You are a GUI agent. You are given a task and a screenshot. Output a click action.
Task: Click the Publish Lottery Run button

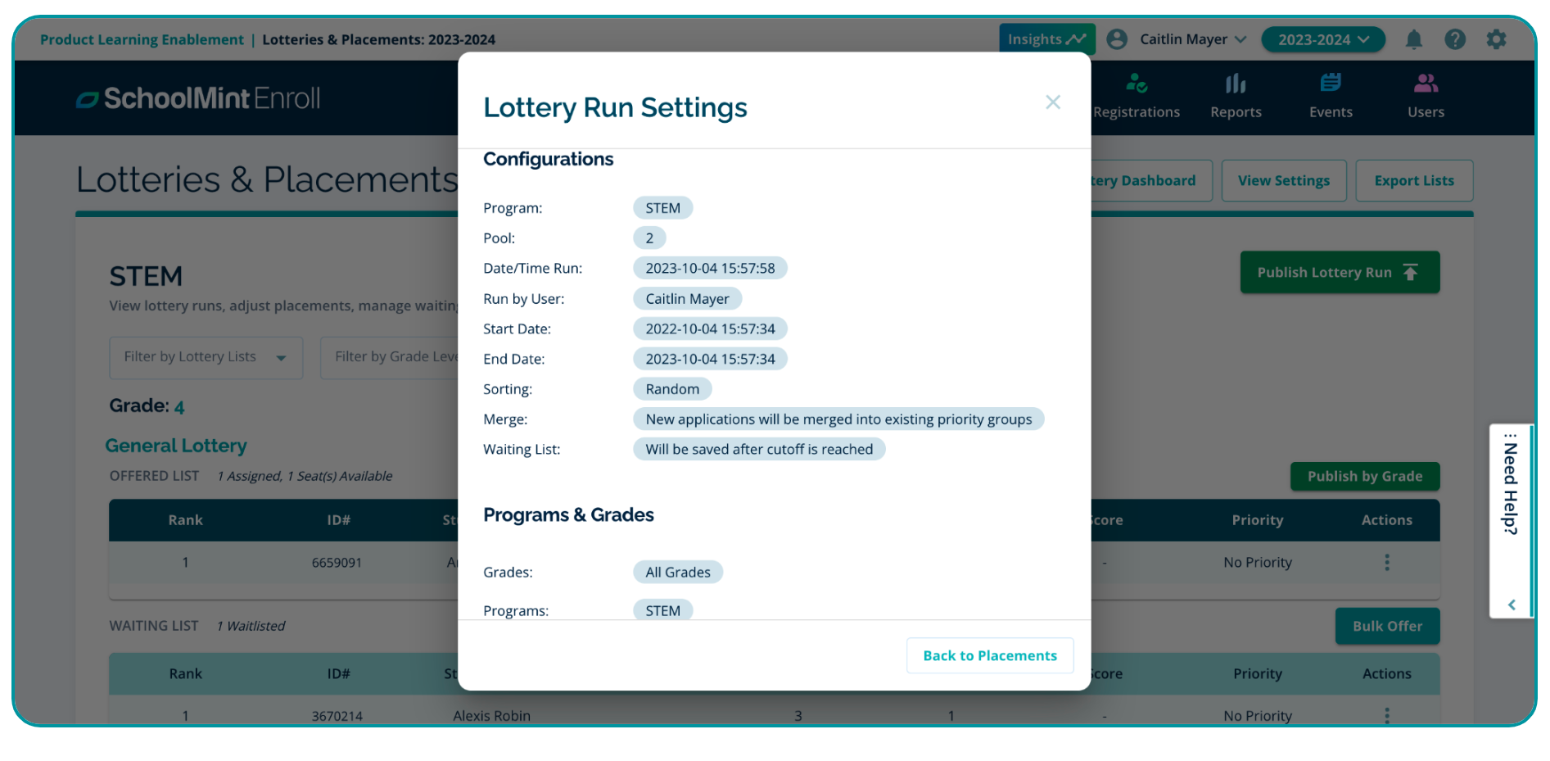[1339, 273]
